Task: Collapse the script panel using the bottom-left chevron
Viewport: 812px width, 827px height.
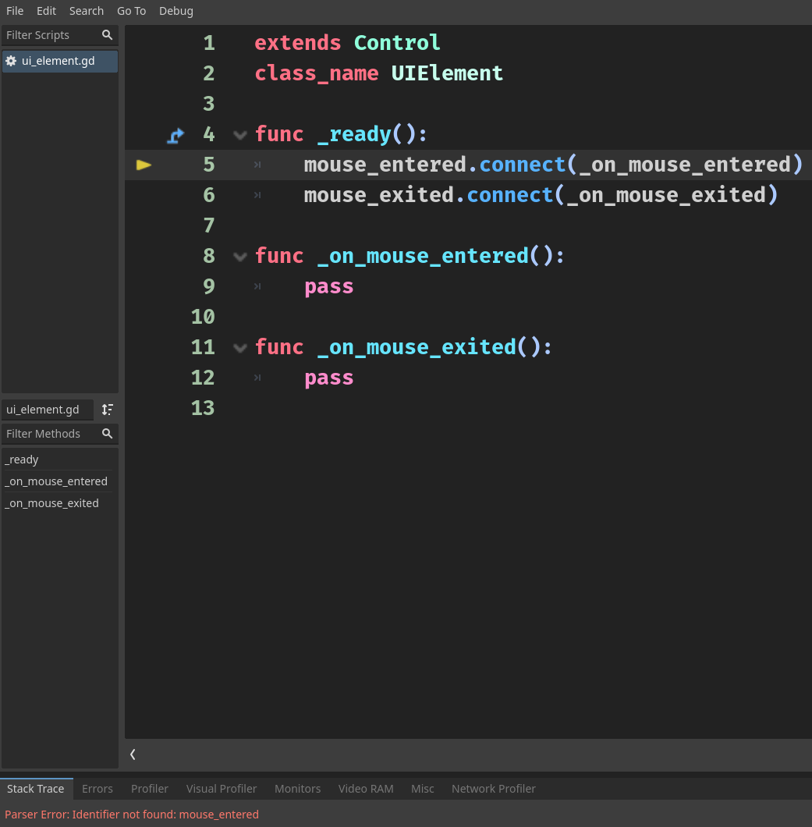Action: (133, 754)
